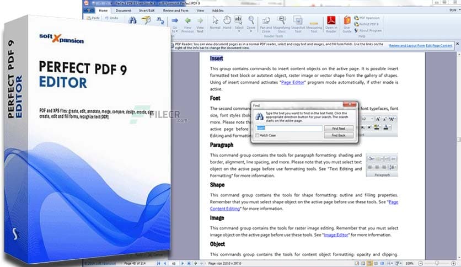The width and height of the screenshot is (461, 267).
Task: Open the User Guide
Action: [x=347, y=24]
